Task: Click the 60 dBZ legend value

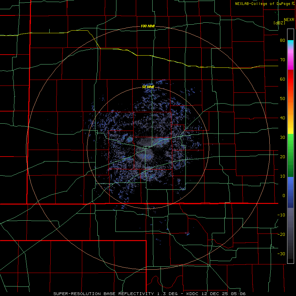Action: coord(283,79)
